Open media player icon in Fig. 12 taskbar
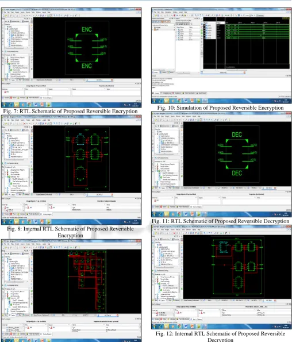This screenshot has height=342, width=292. tap(173, 326)
